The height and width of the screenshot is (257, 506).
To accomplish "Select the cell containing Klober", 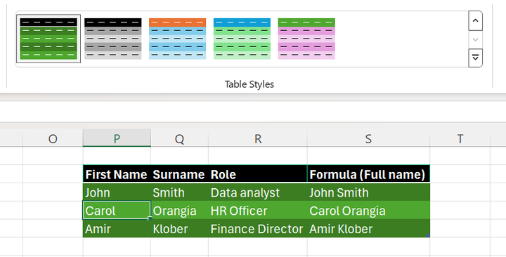I will (x=179, y=228).
